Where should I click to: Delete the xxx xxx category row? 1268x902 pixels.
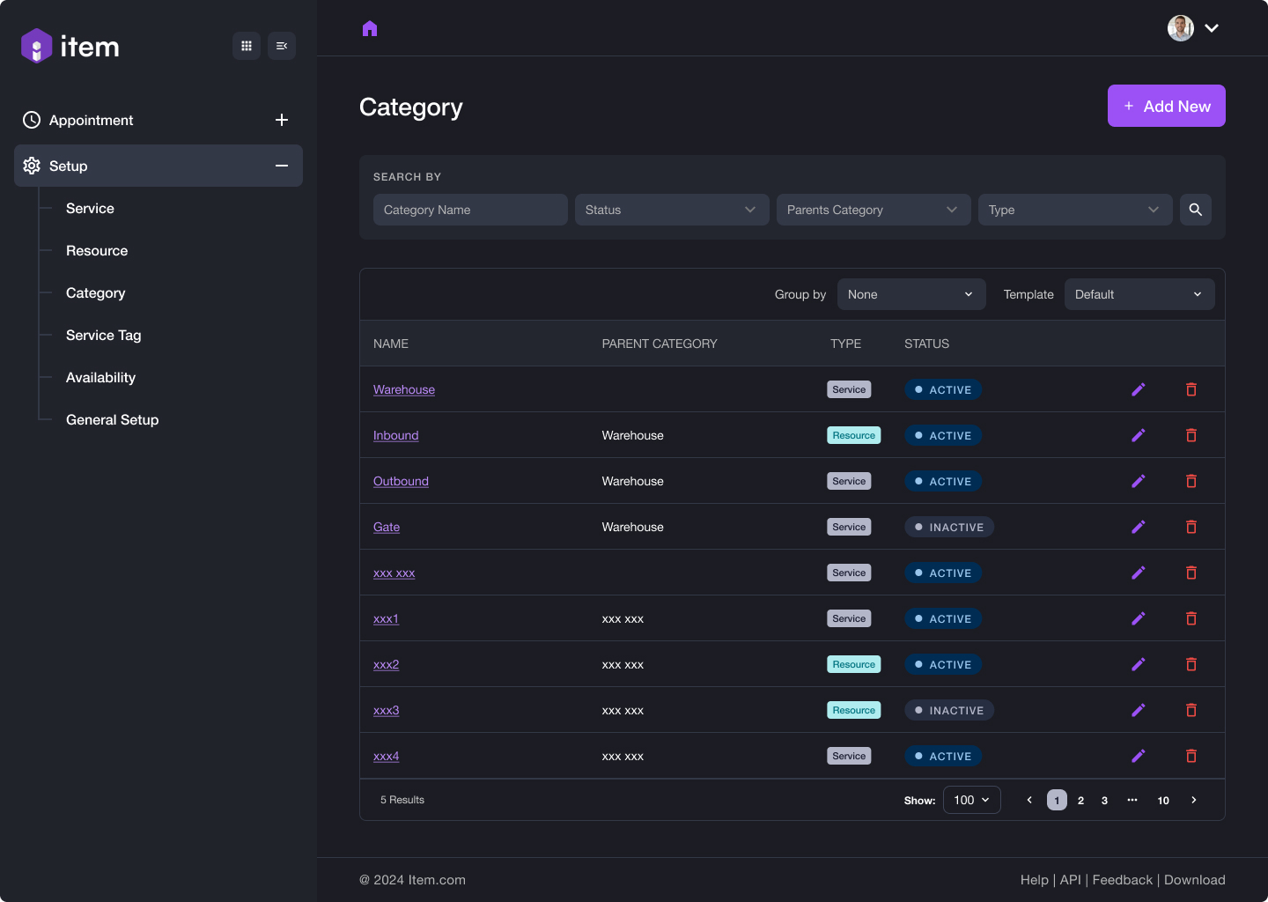click(1191, 573)
